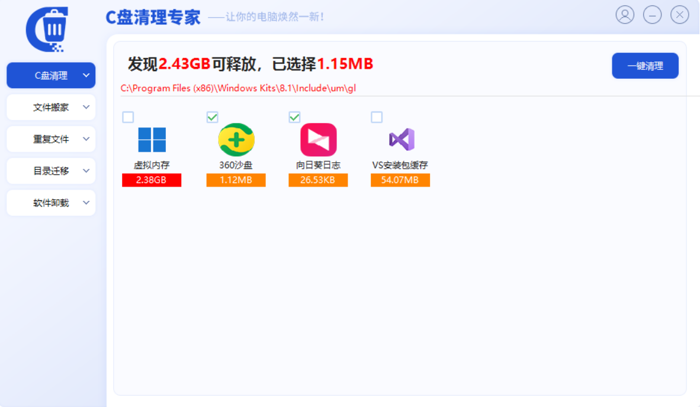Open the 软件卸载 sidebar menu

coord(51,203)
